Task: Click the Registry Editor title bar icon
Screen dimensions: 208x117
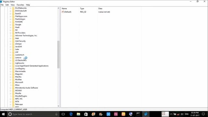Action: pos(1,2)
